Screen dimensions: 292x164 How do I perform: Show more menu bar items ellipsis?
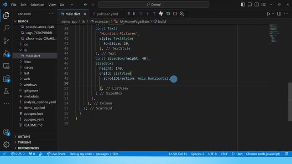[71, 5]
